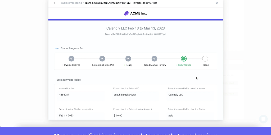
Task: Open the chat widget bubble
Action: point(263,119)
